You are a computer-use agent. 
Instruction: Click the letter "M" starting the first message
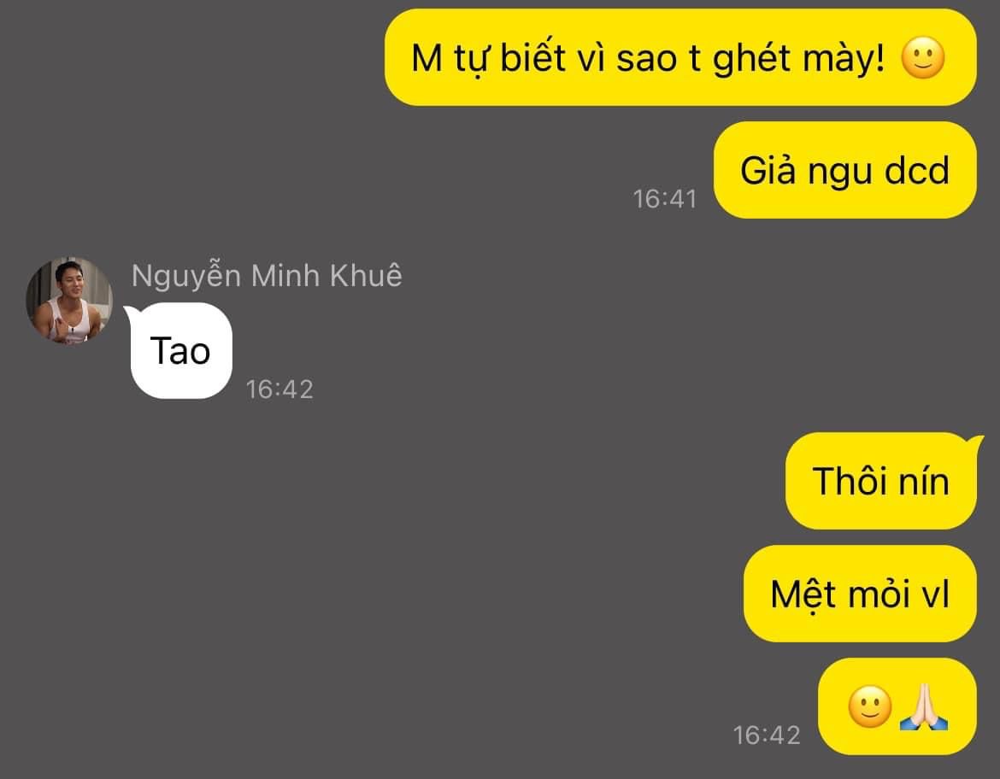tap(426, 58)
